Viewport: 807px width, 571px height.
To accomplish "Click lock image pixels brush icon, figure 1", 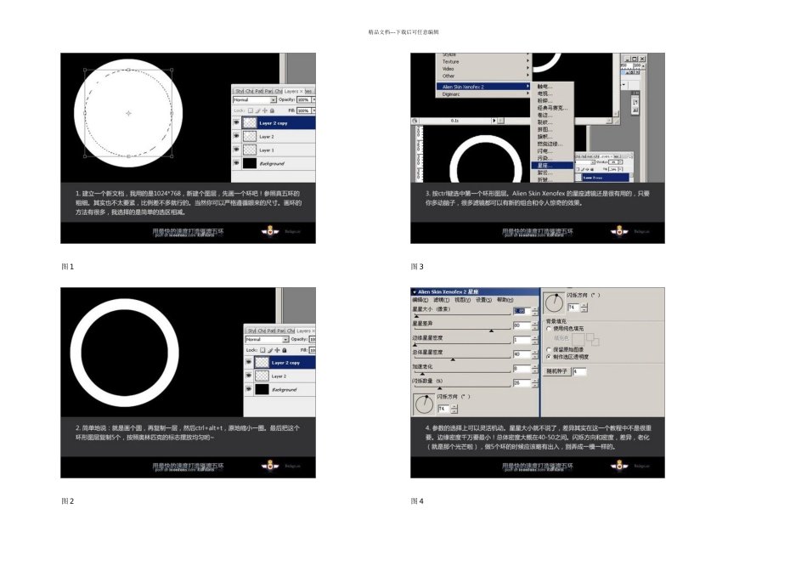I will click(258, 110).
